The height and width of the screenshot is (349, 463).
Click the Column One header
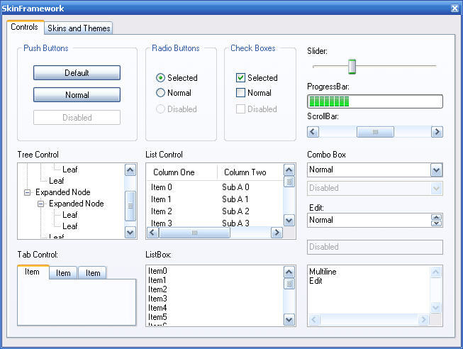(x=182, y=172)
